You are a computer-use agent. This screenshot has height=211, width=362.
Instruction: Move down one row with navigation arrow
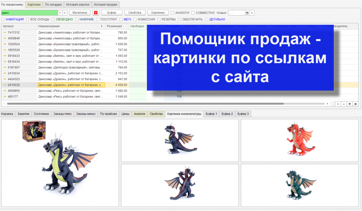click(350, 104)
